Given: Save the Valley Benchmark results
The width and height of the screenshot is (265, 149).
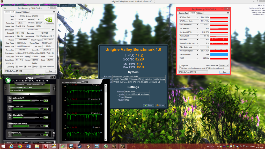Looking at the screenshot, I should [x=148, y=105].
